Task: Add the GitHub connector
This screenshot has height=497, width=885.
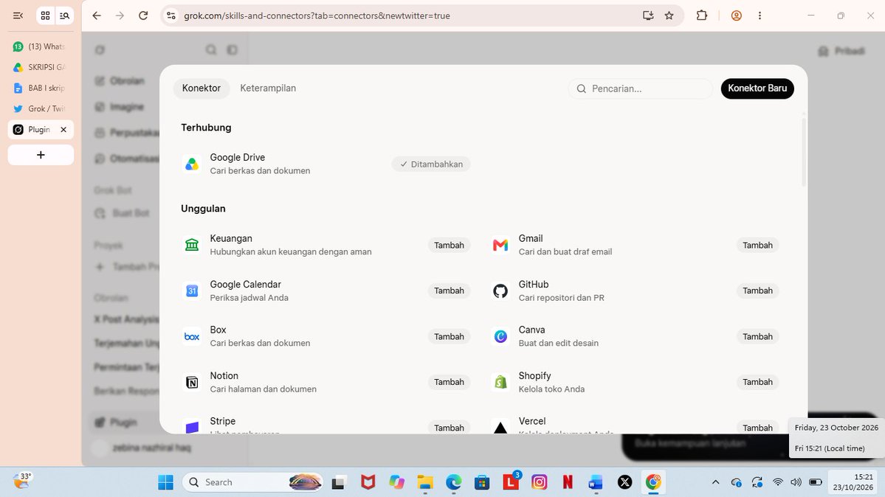Action: [757, 291]
